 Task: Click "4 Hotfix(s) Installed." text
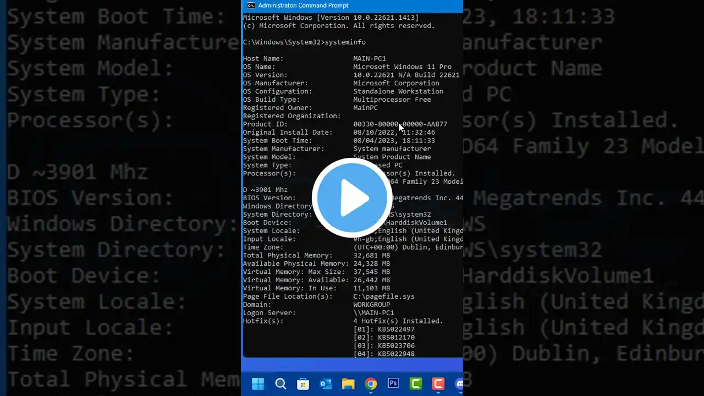[398, 321]
